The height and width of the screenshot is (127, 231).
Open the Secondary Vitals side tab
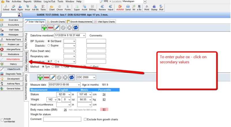[26, 61]
